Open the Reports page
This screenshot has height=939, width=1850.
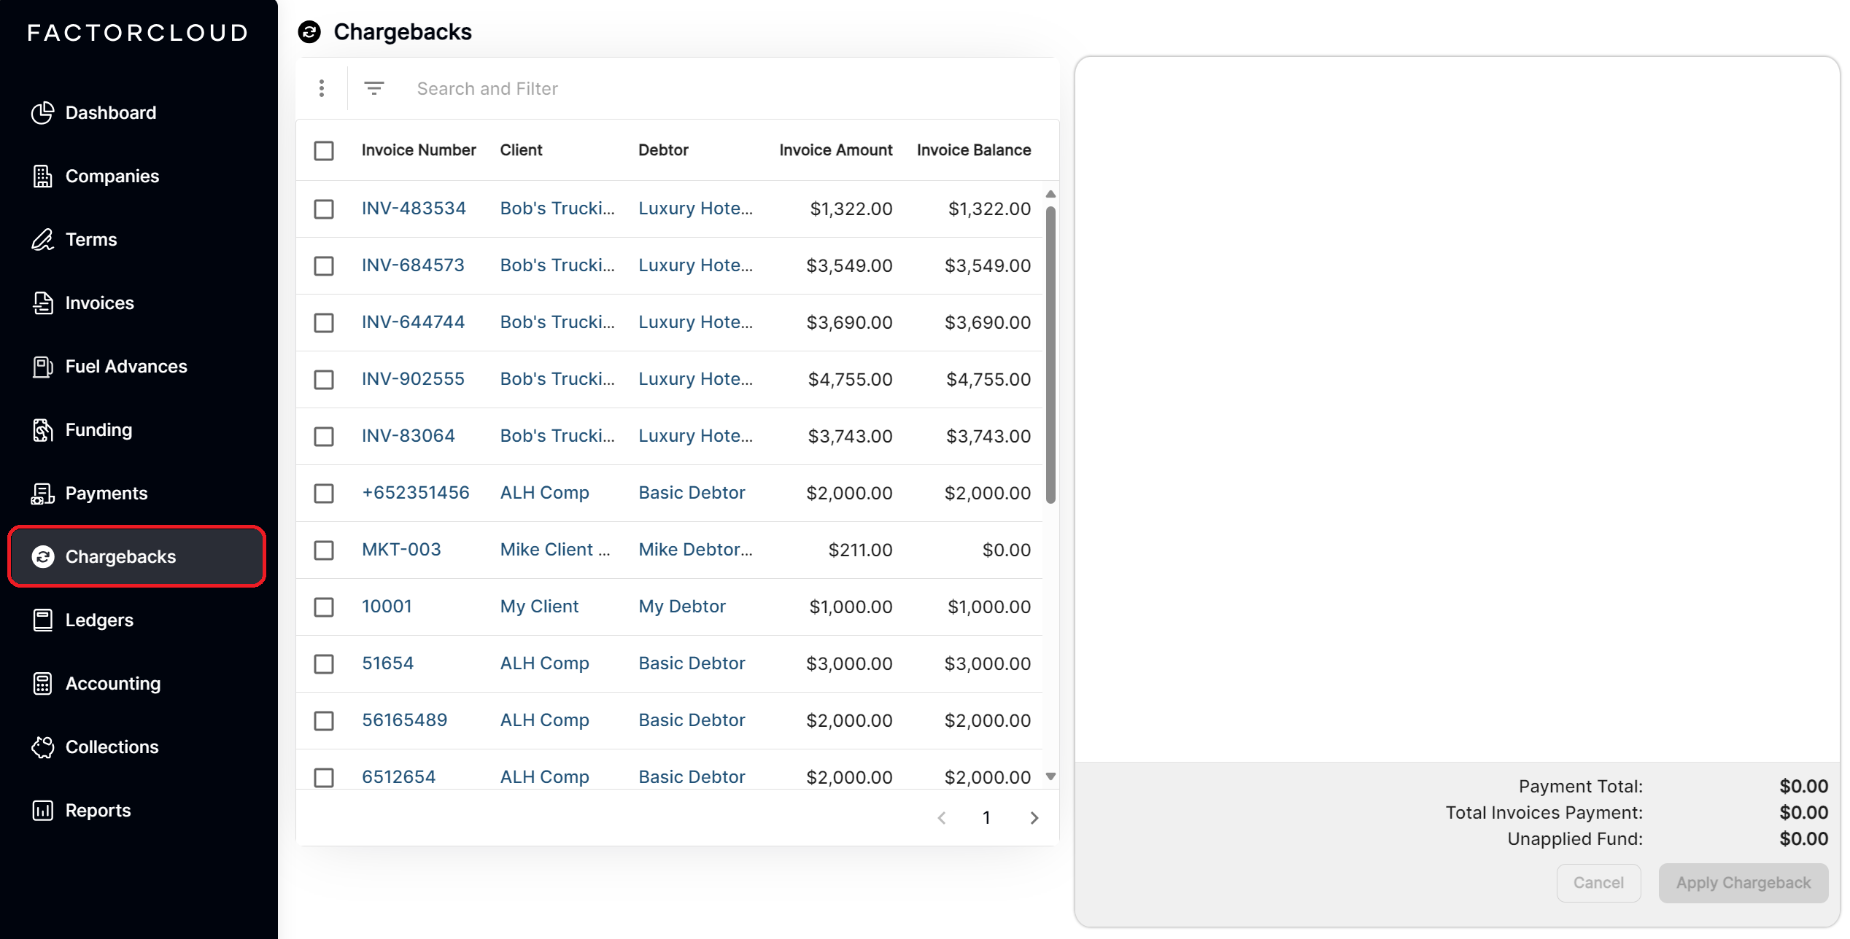[98, 810]
